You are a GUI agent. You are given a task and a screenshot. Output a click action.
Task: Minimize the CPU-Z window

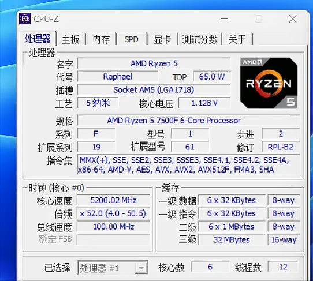click(x=225, y=19)
